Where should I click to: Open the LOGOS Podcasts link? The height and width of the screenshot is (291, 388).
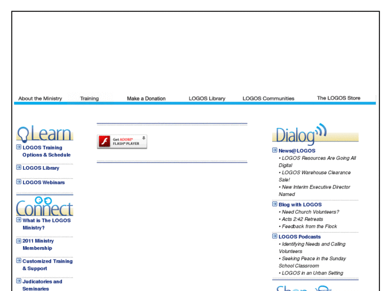pyautogui.click(x=299, y=237)
